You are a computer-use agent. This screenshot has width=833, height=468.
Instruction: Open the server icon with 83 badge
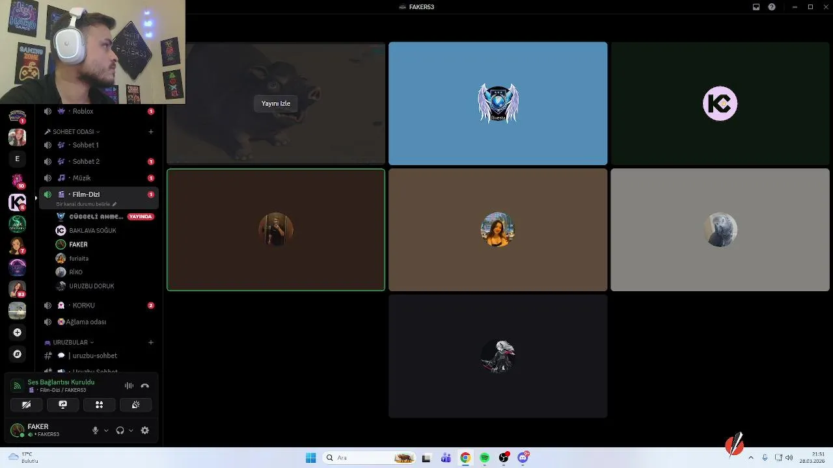coord(18,289)
